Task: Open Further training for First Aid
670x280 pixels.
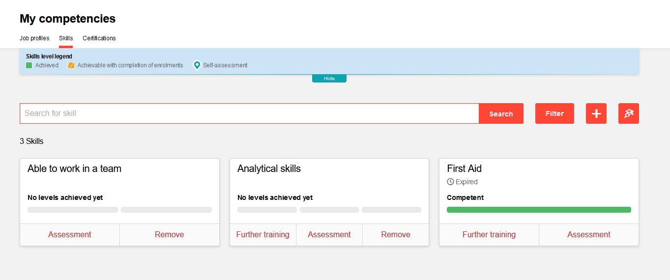Action: (x=489, y=235)
